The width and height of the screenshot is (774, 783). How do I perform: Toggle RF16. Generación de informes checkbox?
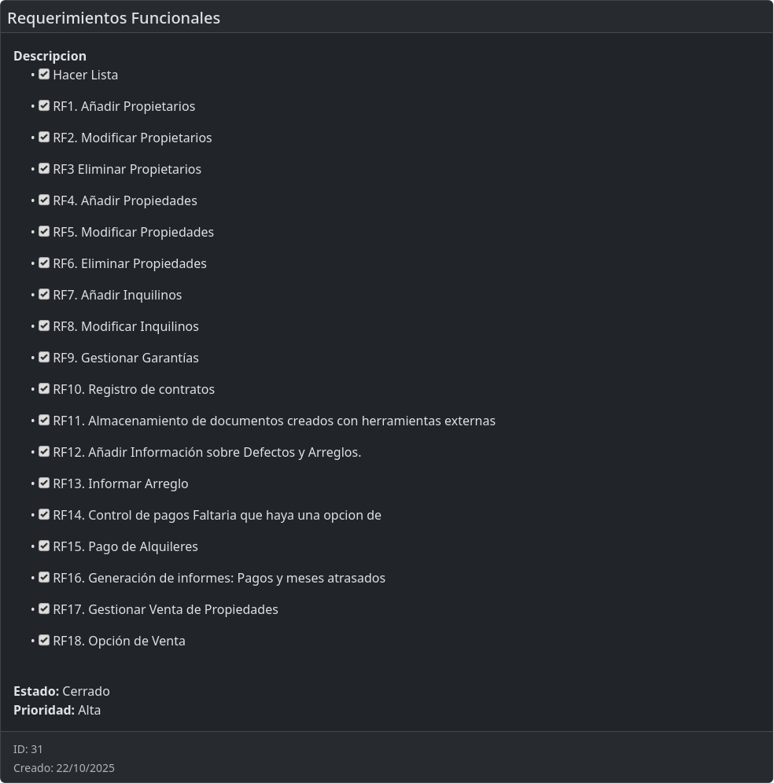[x=44, y=578]
